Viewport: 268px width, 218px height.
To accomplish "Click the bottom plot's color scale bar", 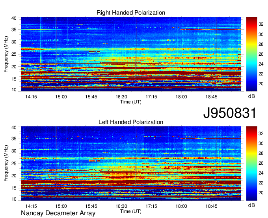I will [x=251, y=163].
